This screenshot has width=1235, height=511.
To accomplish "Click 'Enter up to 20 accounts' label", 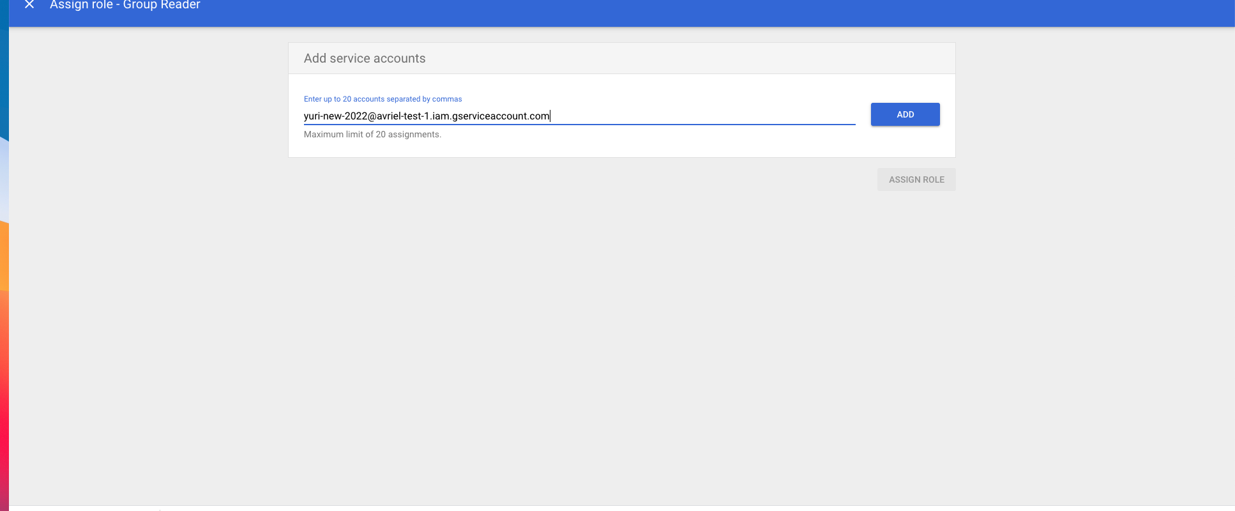I will click(383, 99).
